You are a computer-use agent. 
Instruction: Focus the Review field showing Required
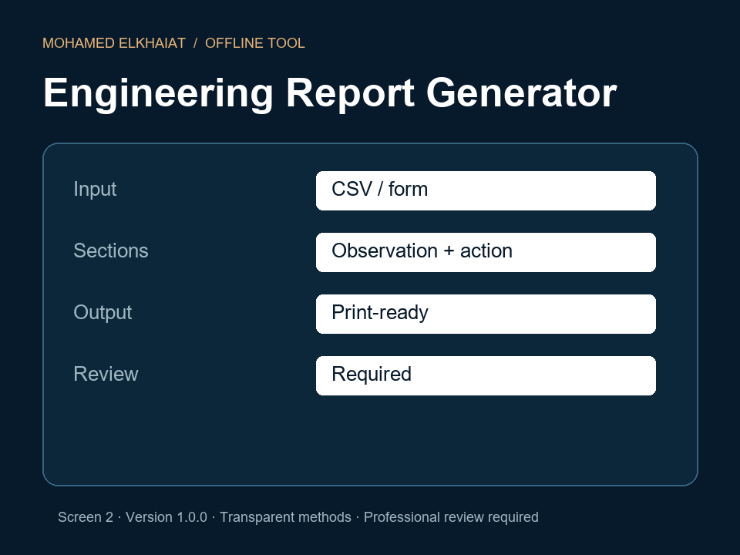coord(486,375)
